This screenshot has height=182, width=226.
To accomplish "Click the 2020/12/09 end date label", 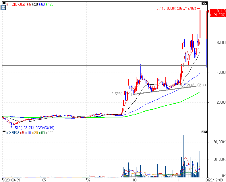I will click(214, 180).
